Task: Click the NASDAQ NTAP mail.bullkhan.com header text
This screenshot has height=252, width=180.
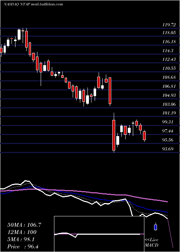Action: point(33,4)
